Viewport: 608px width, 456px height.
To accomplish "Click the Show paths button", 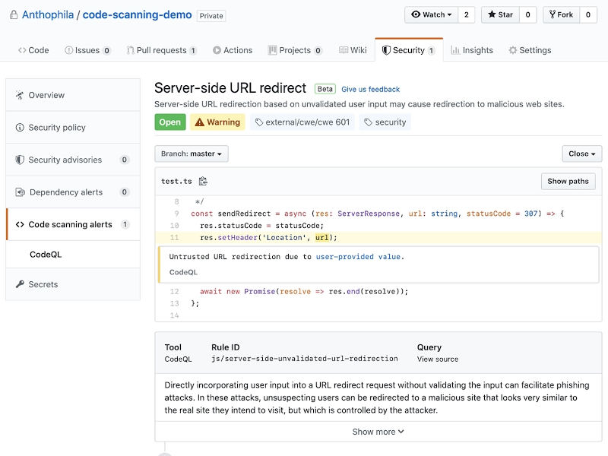I will (x=568, y=181).
